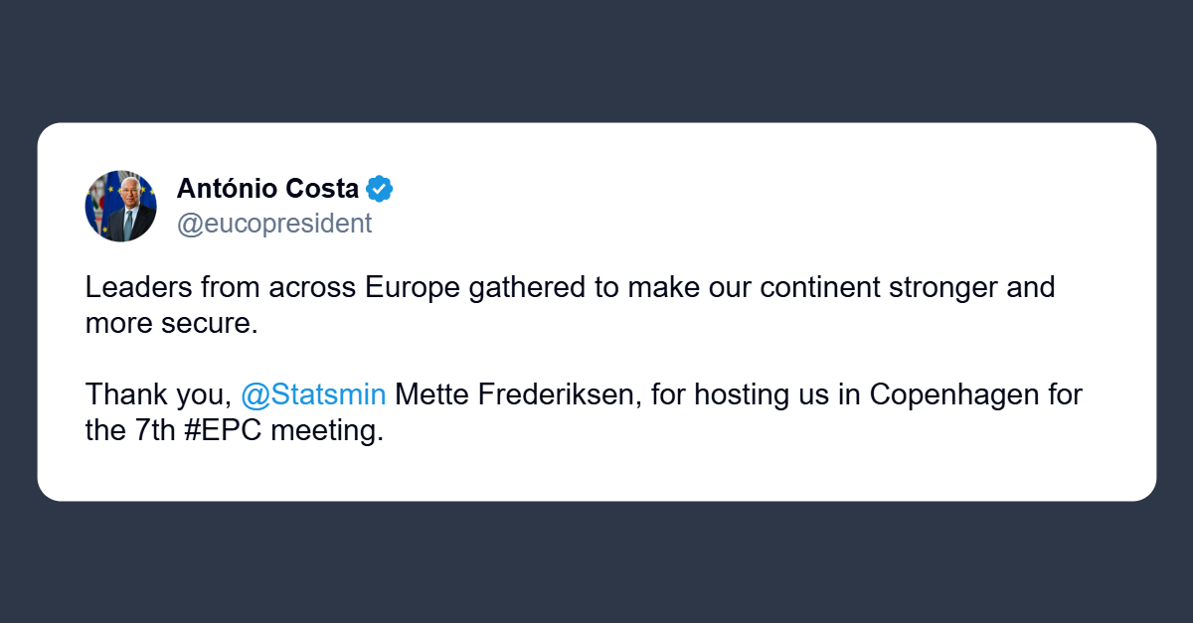
Task: Click the name Mette Frederiksen in tweet
Action: click(520, 394)
